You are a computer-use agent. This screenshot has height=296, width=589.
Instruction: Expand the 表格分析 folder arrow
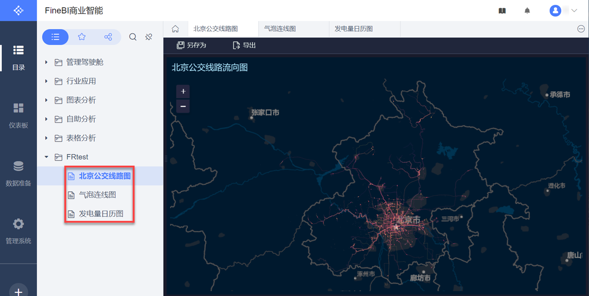(x=46, y=138)
